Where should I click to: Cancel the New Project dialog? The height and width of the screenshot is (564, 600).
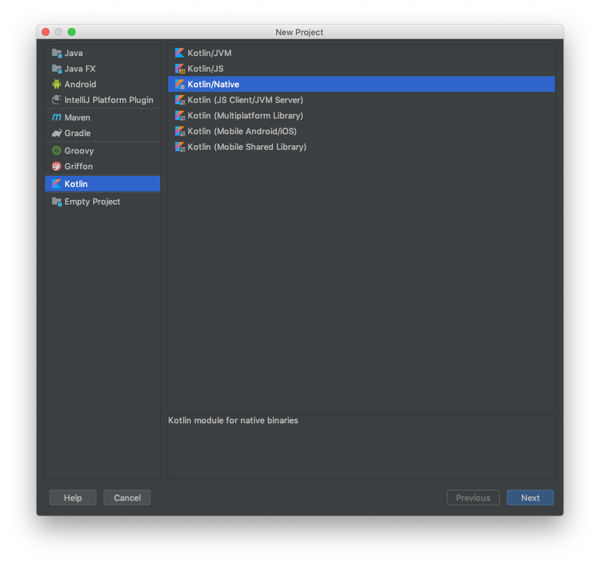pyautogui.click(x=127, y=498)
